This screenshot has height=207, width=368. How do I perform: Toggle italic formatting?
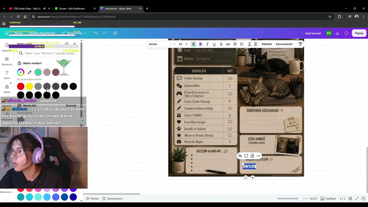207,44
